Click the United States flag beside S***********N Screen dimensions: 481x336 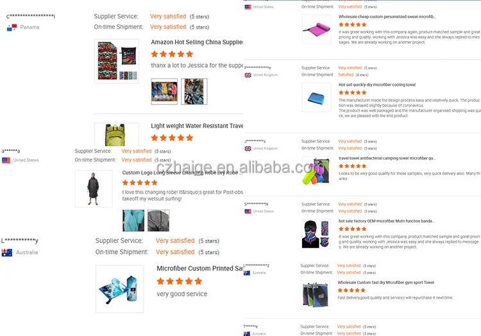coord(248,211)
